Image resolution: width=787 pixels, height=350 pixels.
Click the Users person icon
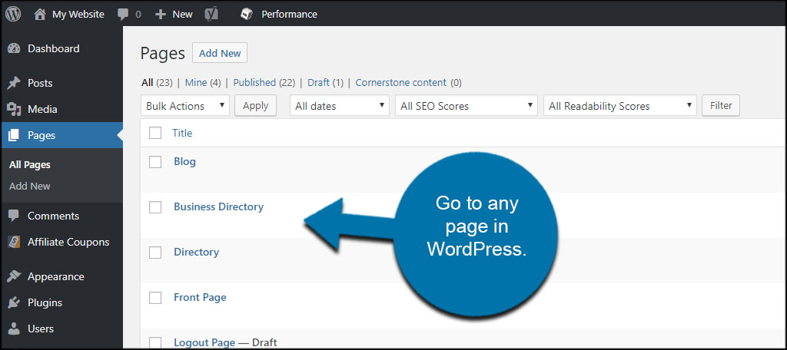[14, 329]
